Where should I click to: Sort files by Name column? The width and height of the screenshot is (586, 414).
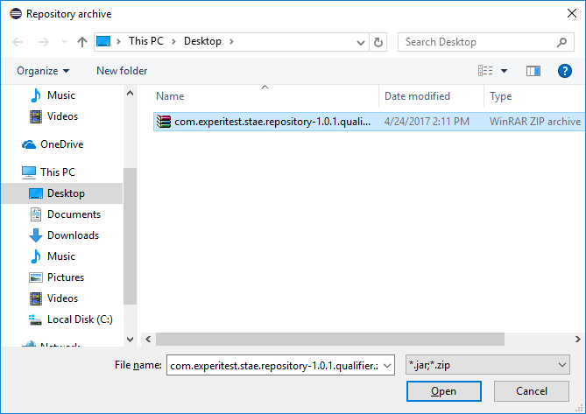click(170, 96)
